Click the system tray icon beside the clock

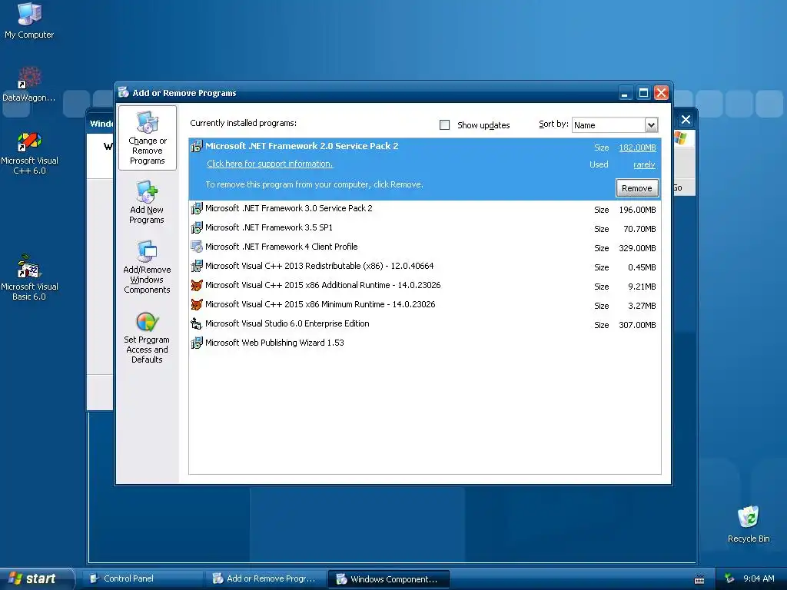pos(729,579)
